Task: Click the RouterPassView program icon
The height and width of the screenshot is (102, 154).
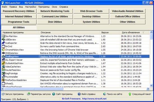Action: point(3,70)
